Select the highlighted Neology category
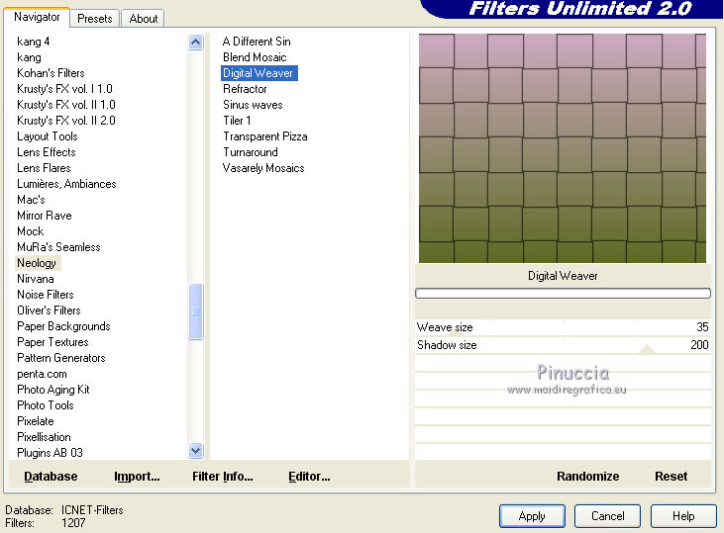This screenshot has width=724, height=533. [37, 263]
